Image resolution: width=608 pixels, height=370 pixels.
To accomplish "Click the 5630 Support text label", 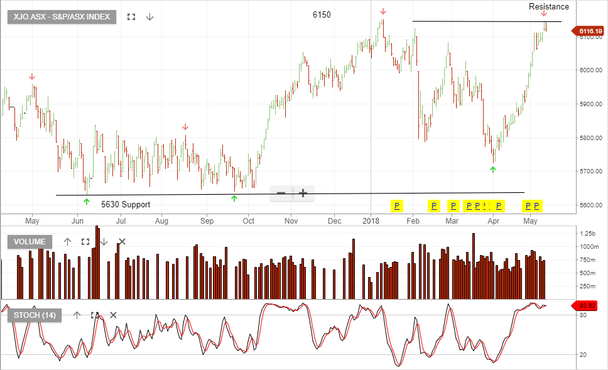I will click(x=125, y=204).
